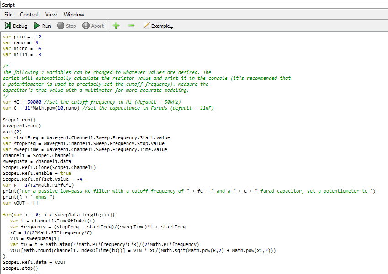The width and height of the screenshot is (388, 274).
Task: Click the 'wait(2)' line
Action: (12, 132)
